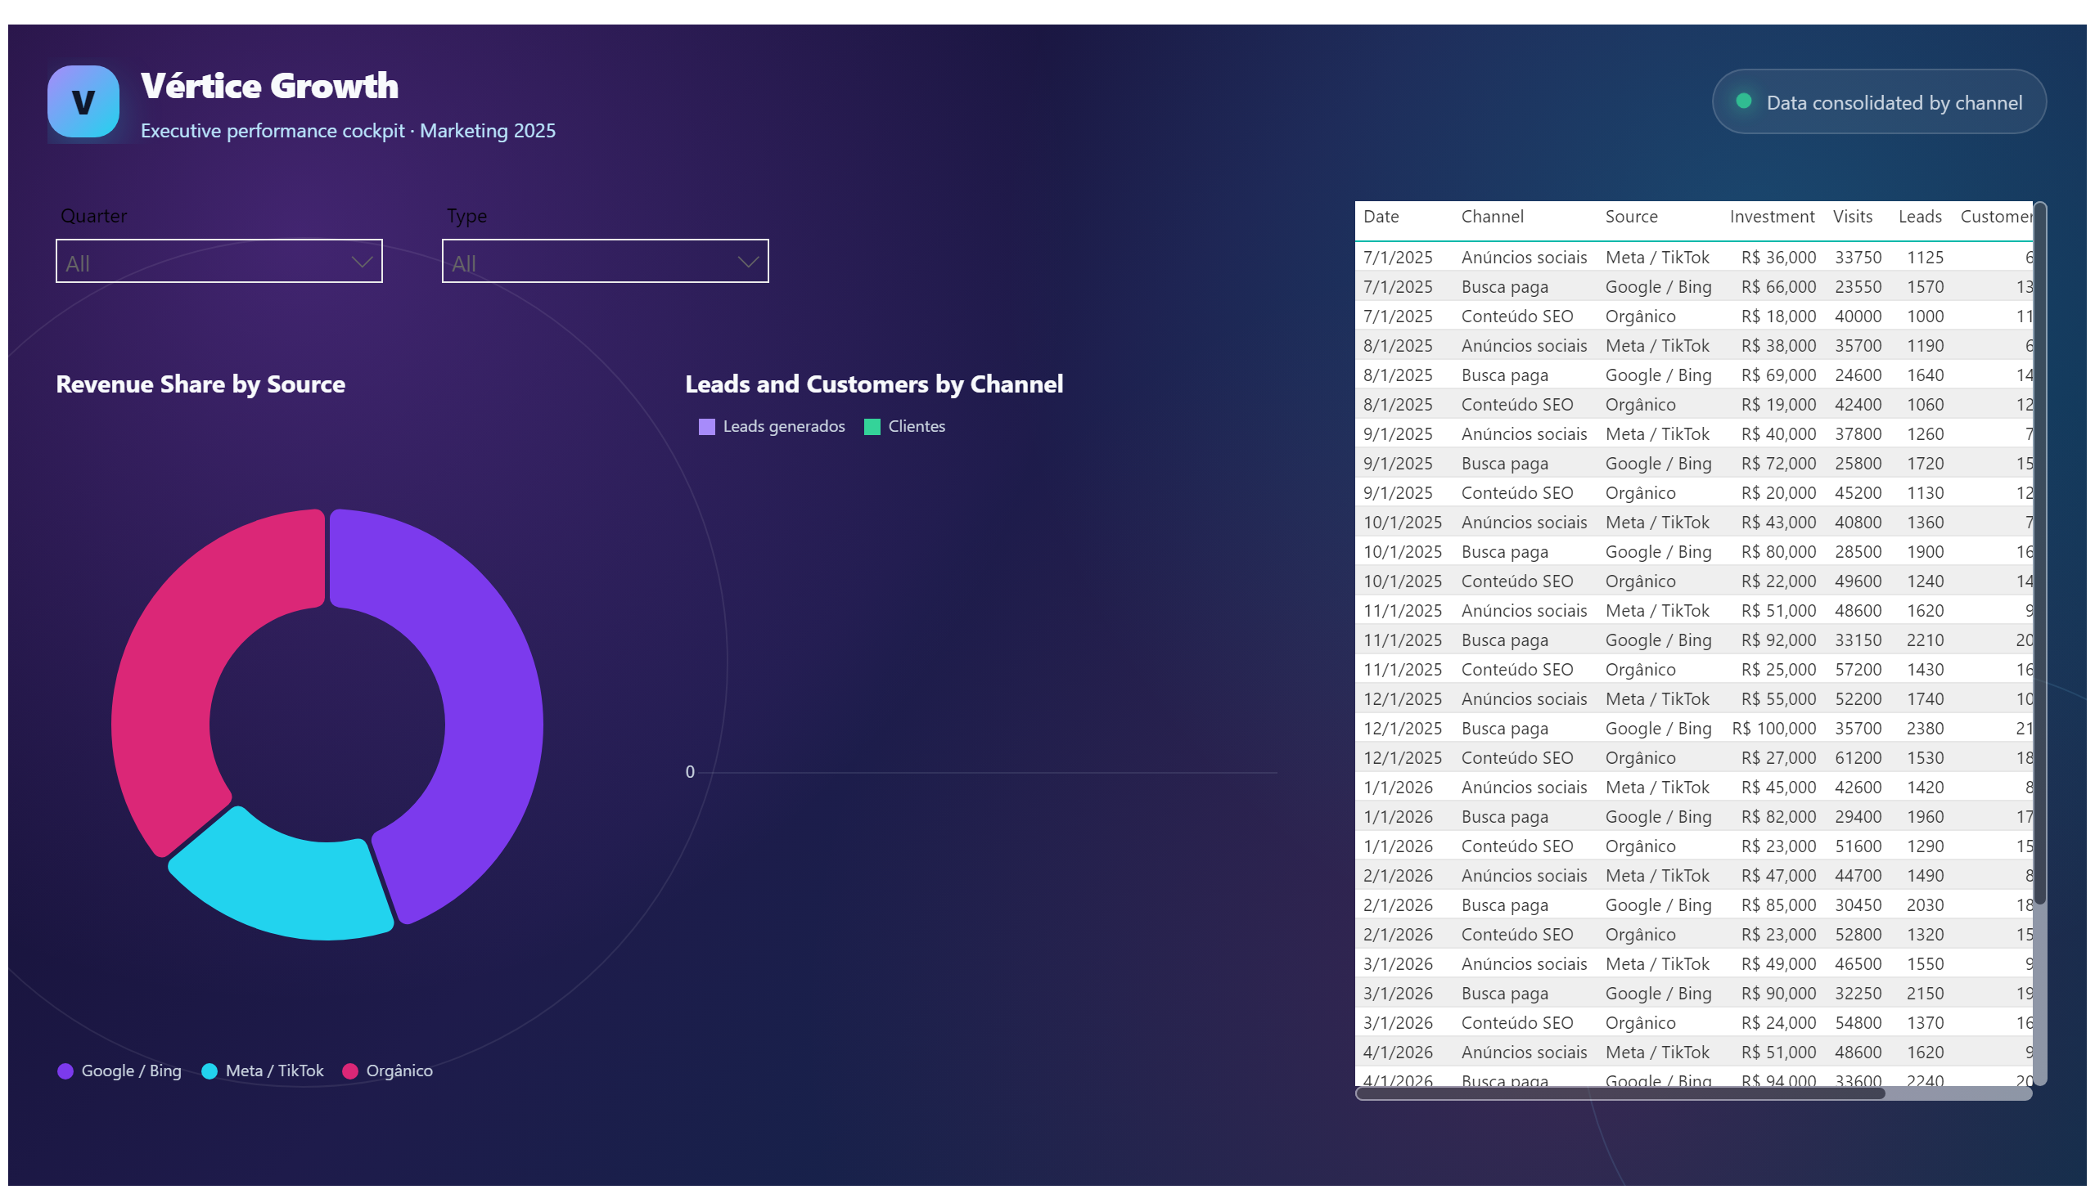The width and height of the screenshot is (2095, 1194).
Task: Click the Google / Bing legend marker
Action: tap(65, 1071)
